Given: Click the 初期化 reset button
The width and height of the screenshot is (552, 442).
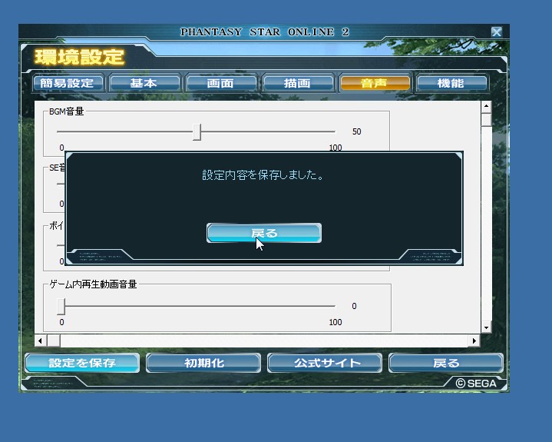Looking at the screenshot, I should (x=203, y=363).
